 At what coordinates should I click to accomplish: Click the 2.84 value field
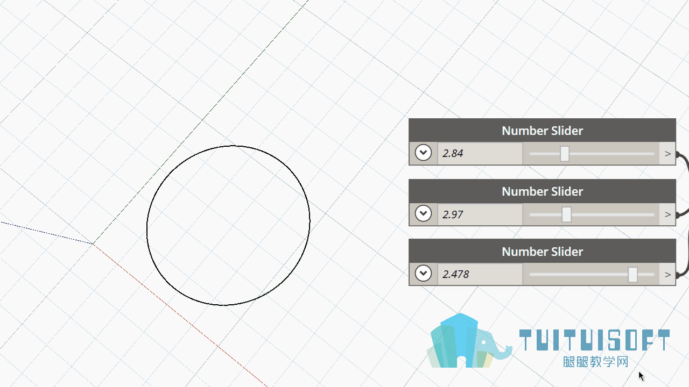pos(480,153)
